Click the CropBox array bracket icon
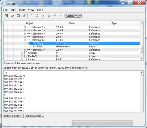This screenshot has height=128, width=147. pos(26,53)
